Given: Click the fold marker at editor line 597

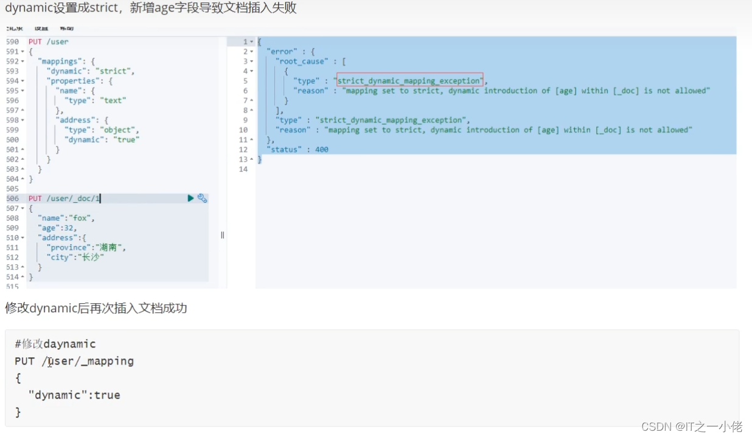Looking at the screenshot, I should 23,111.
